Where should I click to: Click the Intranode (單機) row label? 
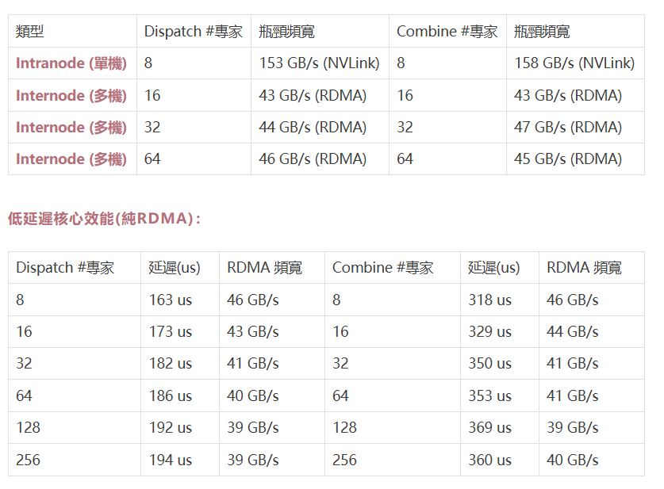(x=71, y=63)
